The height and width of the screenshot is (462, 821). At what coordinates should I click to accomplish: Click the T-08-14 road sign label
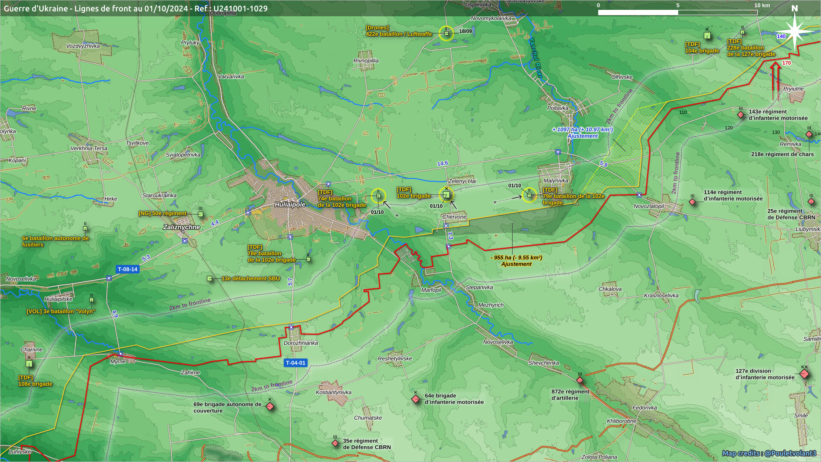click(127, 269)
